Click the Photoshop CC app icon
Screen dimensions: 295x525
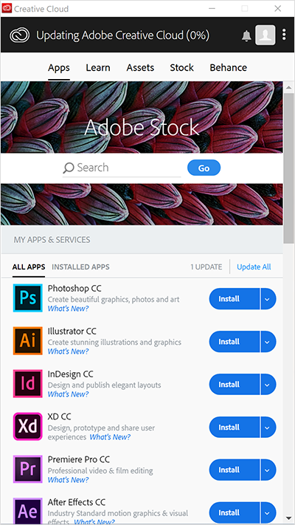click(x=28, y=298)
